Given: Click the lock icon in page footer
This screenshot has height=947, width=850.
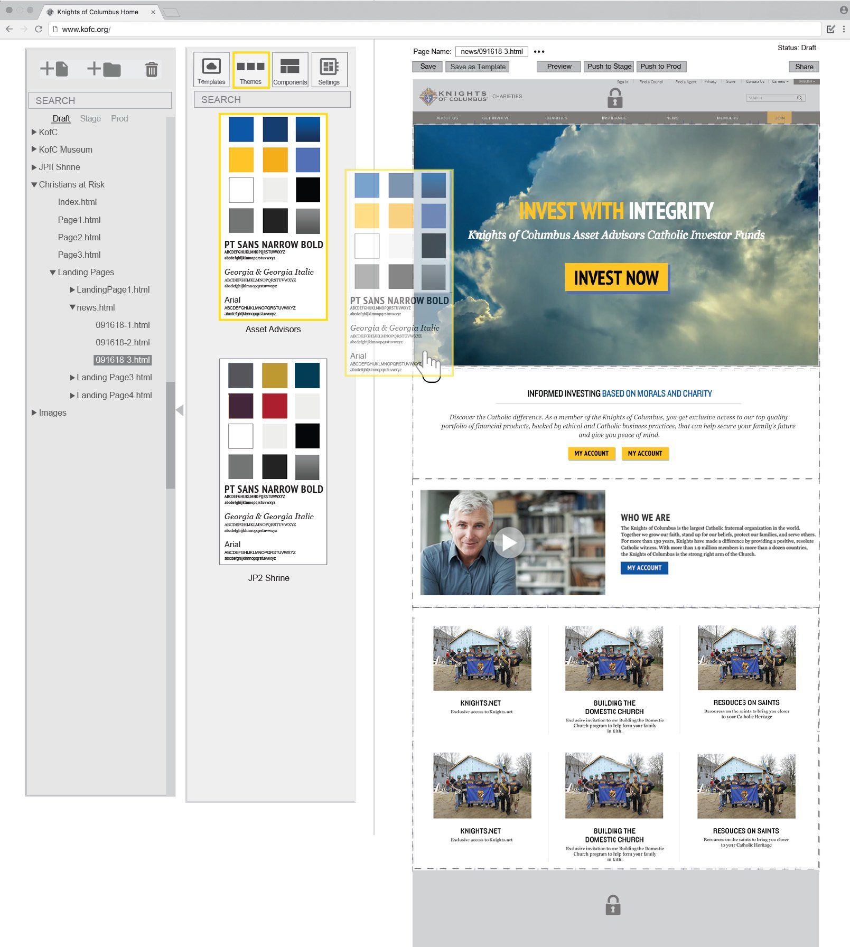Looking at the screenshot, I should coord(613,905).
